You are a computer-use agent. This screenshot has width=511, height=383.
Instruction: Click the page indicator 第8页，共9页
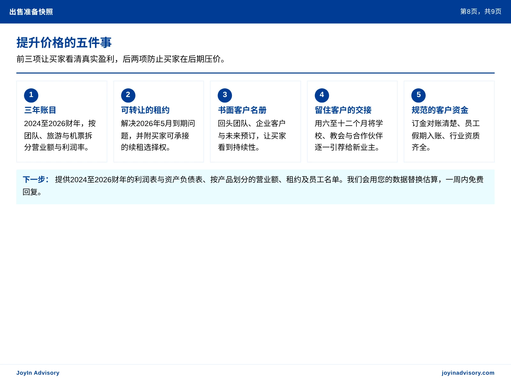(481, 11)
